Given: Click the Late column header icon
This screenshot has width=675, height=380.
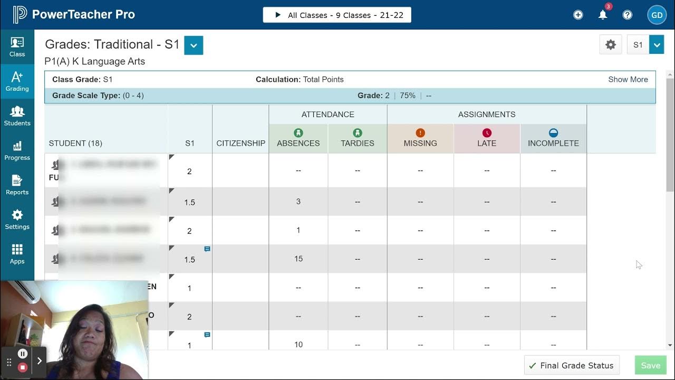Looking at the screenshot, I should click(x=487, y=133).
